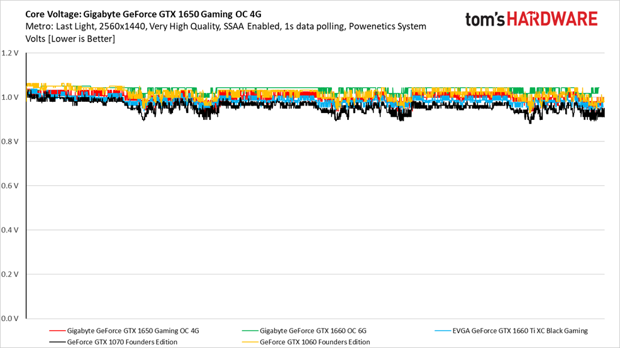Click the '0.0 V' axis label

(x=9, y=318)
